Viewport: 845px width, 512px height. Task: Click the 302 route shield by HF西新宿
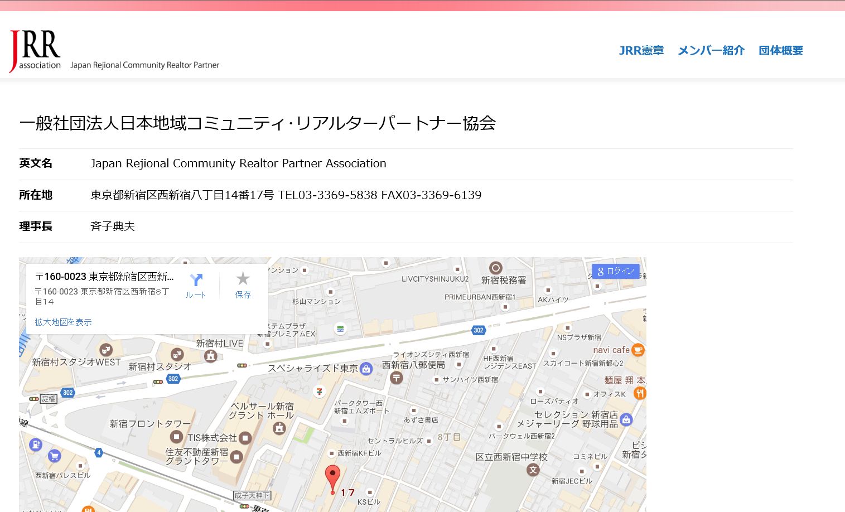479,330
